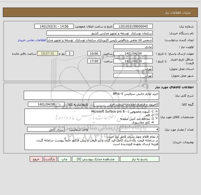This screenshot has height=195, width=201.
Task: Select item line Microsoft Surface pro 8 - c
Action: tap(122, 112)
